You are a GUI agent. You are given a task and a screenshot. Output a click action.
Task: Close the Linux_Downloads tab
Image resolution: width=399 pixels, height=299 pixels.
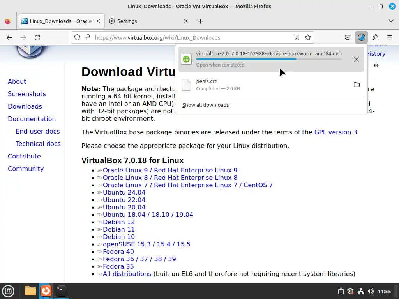pyautogui.click(x=98, y=21)
